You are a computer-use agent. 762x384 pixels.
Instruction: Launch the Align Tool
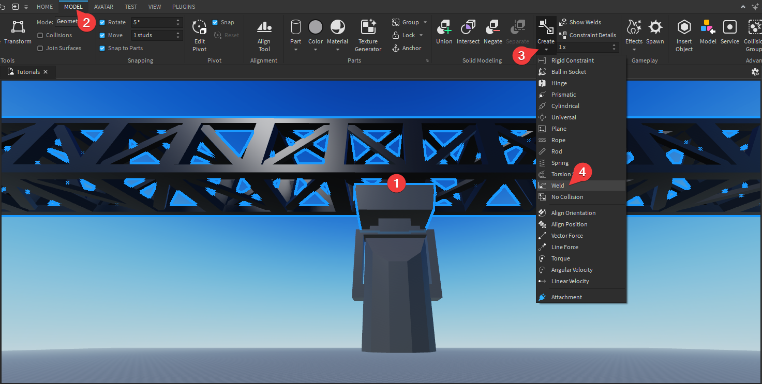[264, 27]
